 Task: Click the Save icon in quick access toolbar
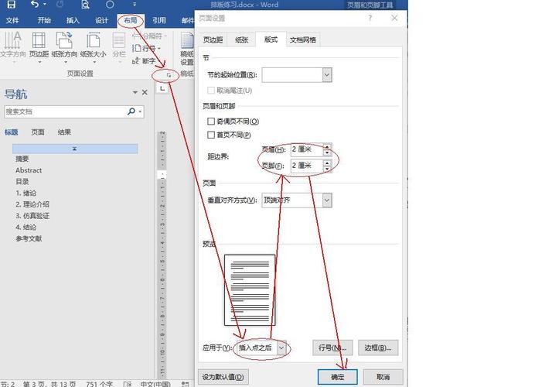point(12,5)
